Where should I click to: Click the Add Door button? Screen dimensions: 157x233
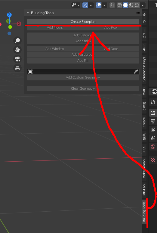pos(111,49)
